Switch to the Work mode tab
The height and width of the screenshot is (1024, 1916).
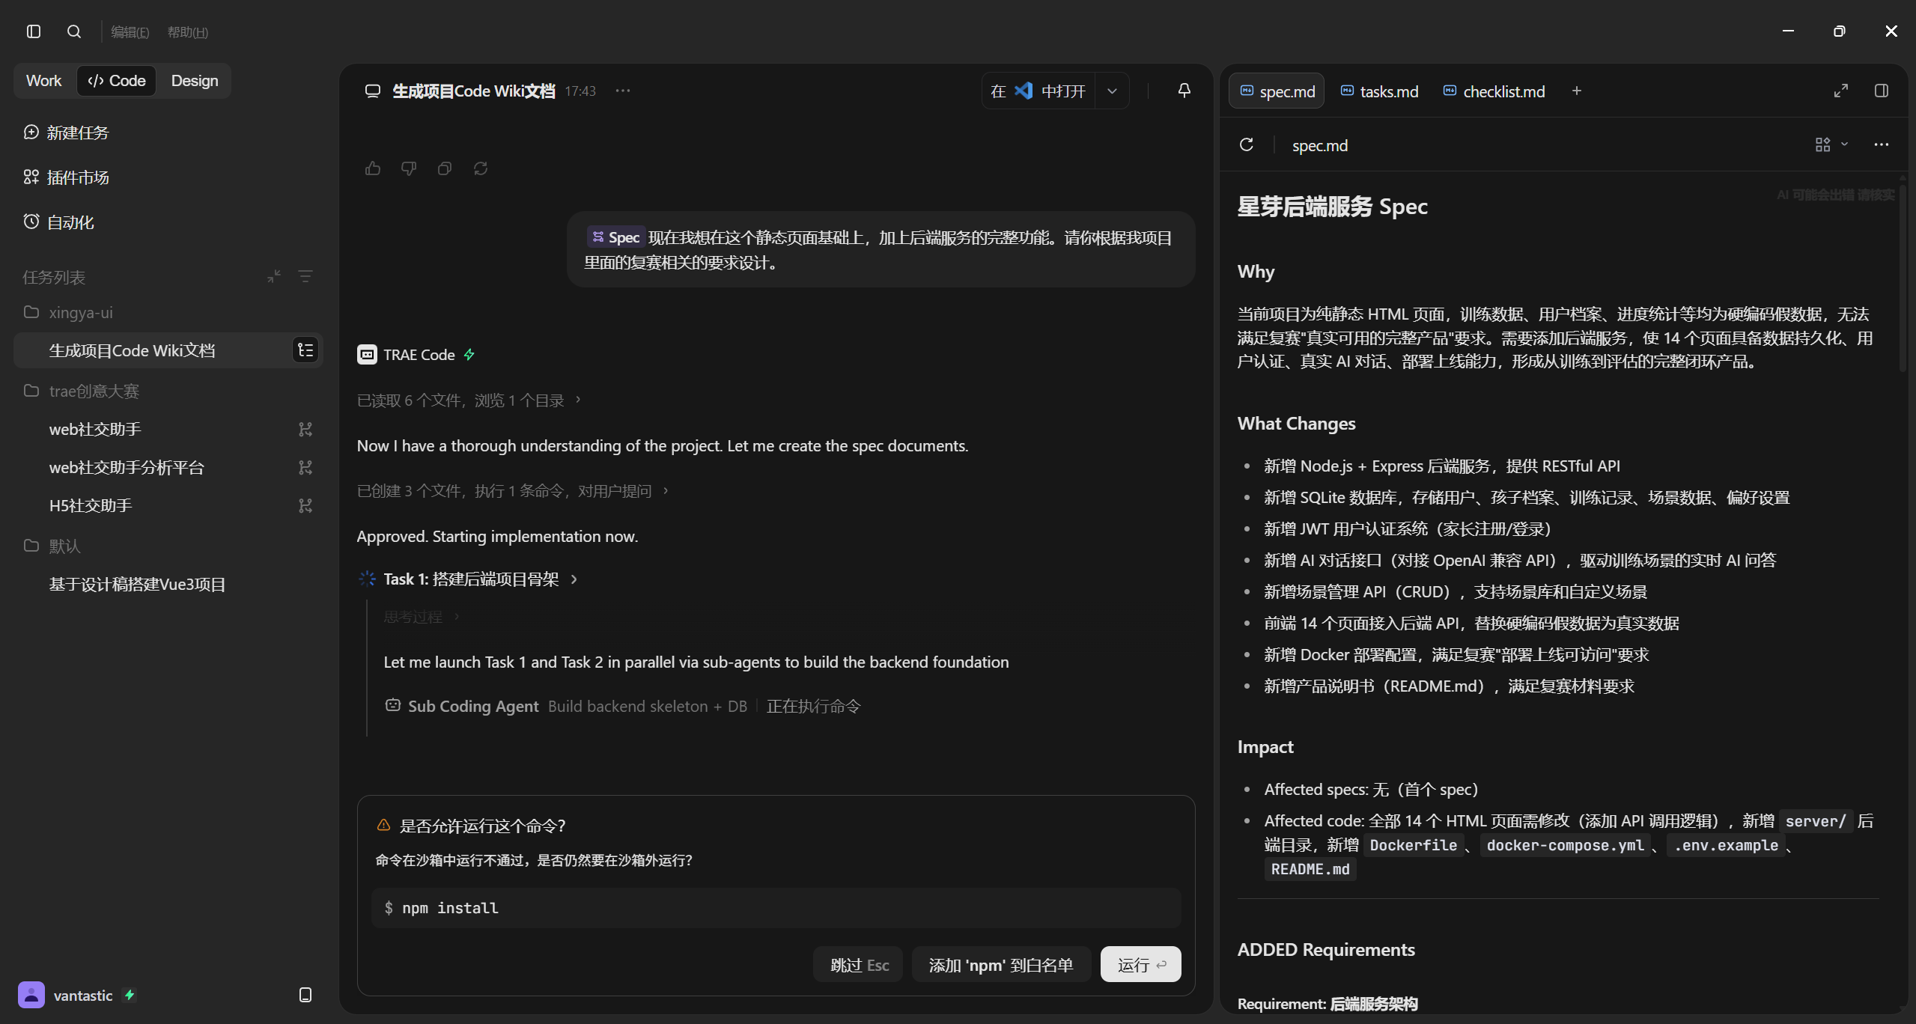click(x=44, y=81)
